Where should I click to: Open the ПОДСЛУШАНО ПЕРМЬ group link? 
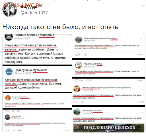93,64
